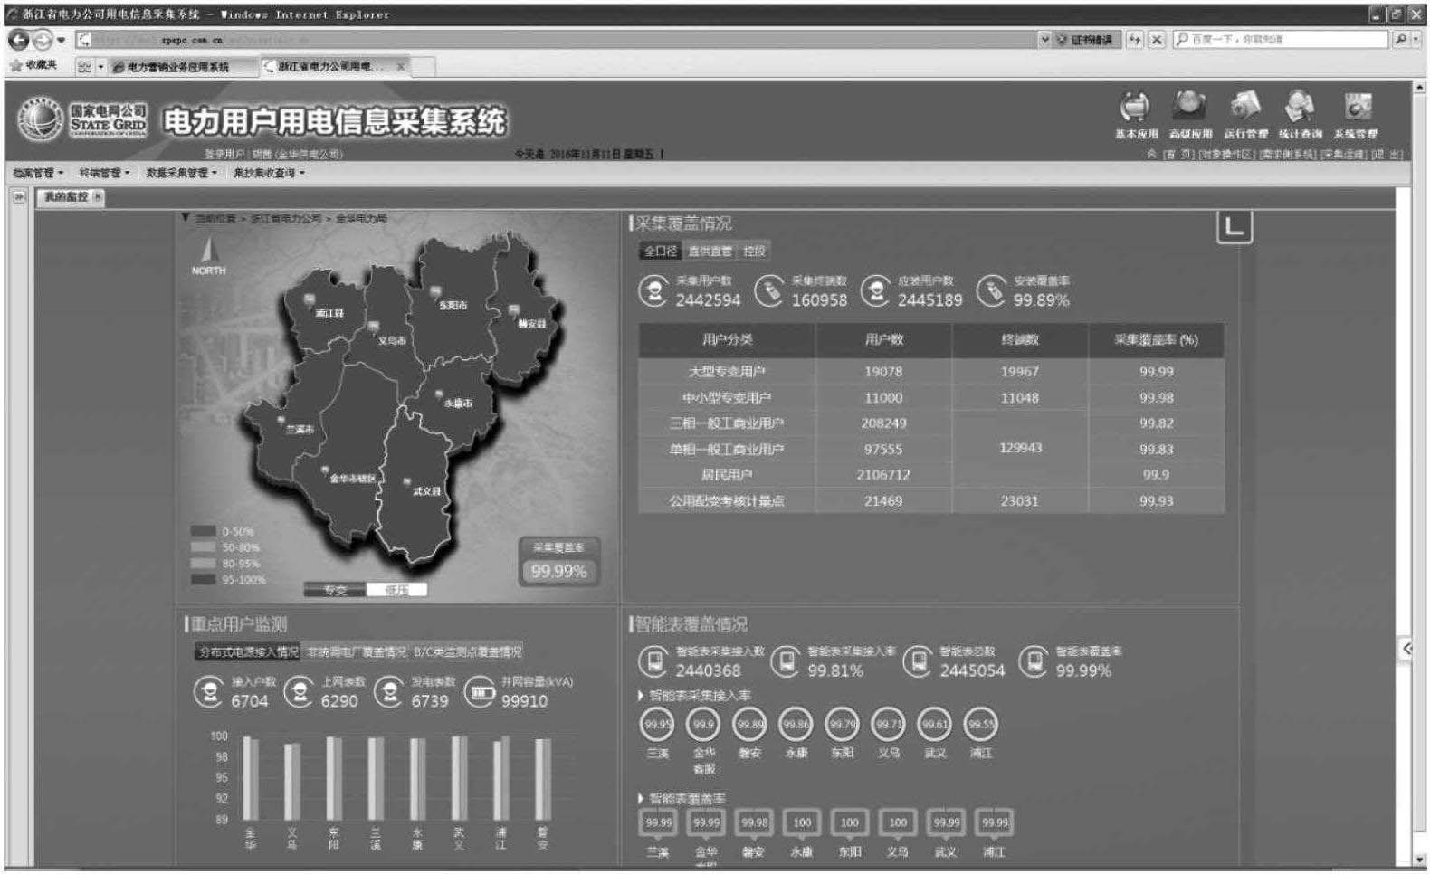Open the 终端管理 dropdown menu
The image size is (1430, 874).
click(x=104, y=173)
